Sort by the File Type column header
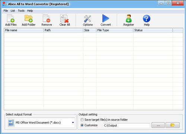186x134 pixels. click(x=115, y=30)
